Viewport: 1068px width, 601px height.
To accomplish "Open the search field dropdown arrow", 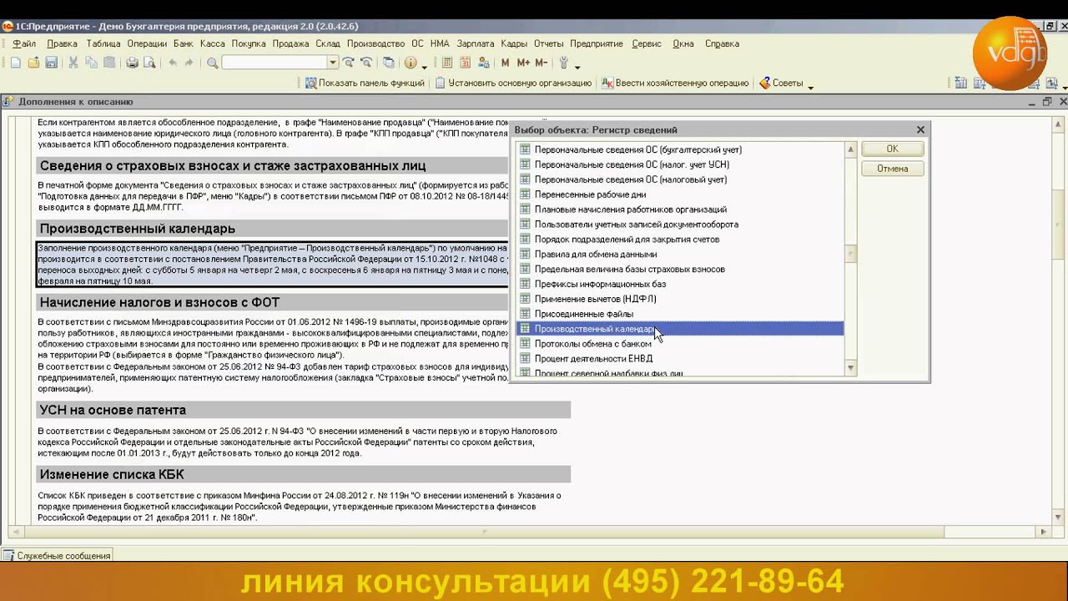I will [x=332, y=63].
